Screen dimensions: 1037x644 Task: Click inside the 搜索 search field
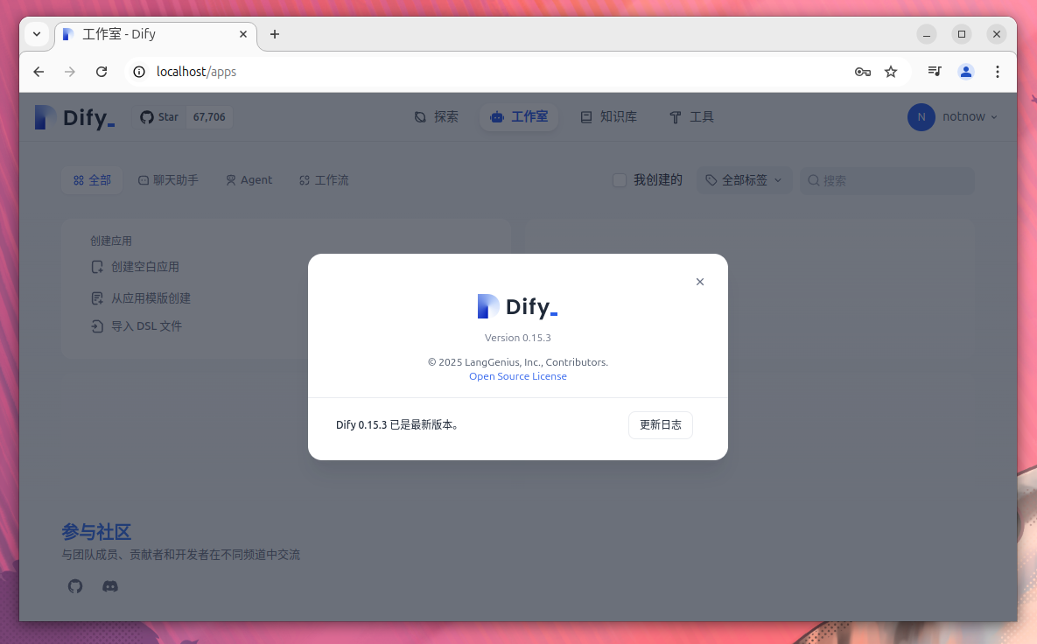886,180
